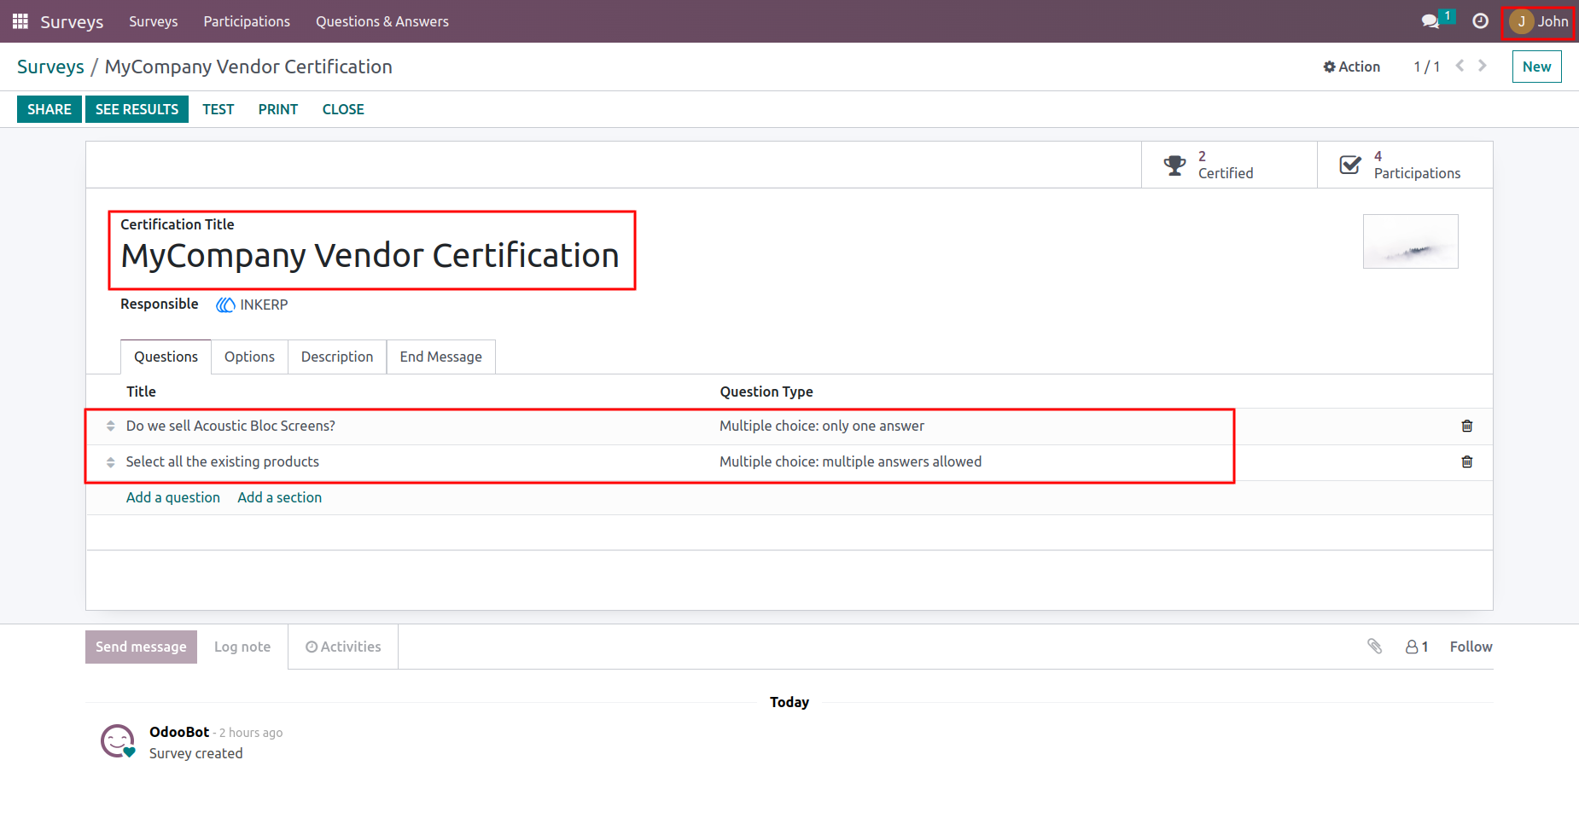Grab the handle of Acoustic Bloc Screens row
The height and width of the screenshot is (824, 1579).
click(110, 426)
